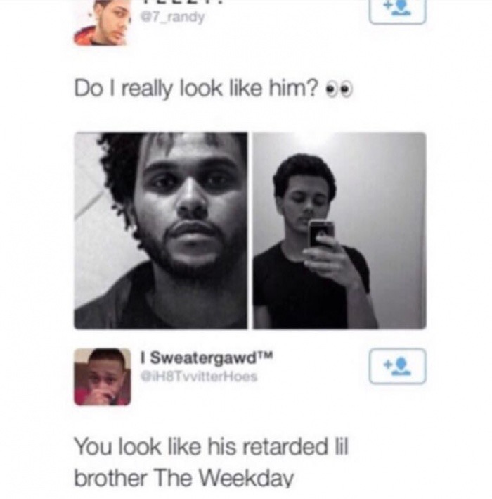Open @7_randy's profile avatar
Image resolution: width=492 pixels, height=499 pixels.
102,23
